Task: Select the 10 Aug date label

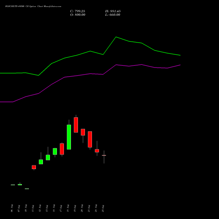Action: pos(26,208)
